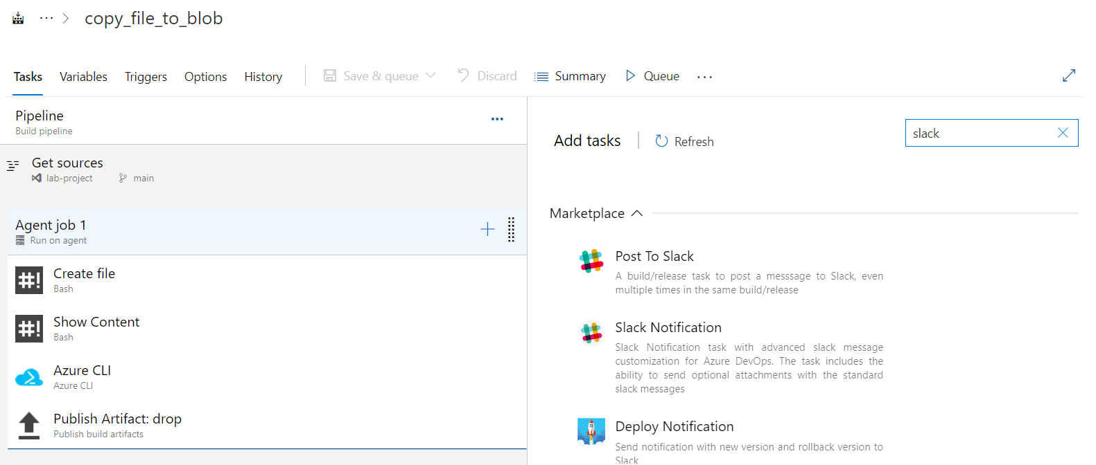Collapse the Marketplace section
The height and width of the screenshot is (465, 1096).
click(x=596, y=213)
